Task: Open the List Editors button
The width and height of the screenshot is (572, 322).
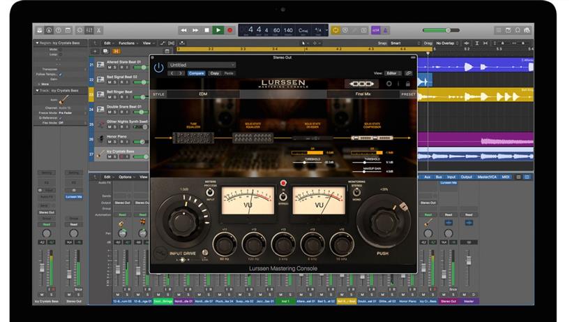Action: tap(499, 30)
